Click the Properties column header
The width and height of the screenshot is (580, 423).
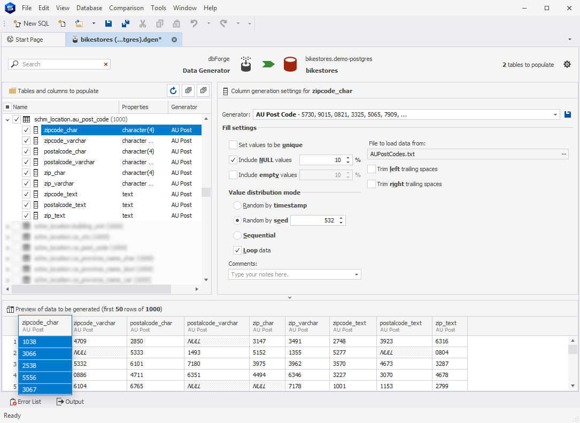click(x=143, y=107)
